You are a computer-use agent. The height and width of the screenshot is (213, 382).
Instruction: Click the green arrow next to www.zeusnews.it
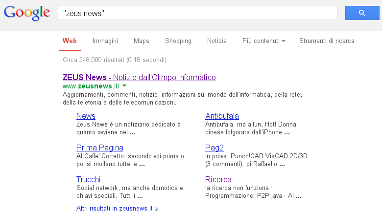click(x=124, y=85)
